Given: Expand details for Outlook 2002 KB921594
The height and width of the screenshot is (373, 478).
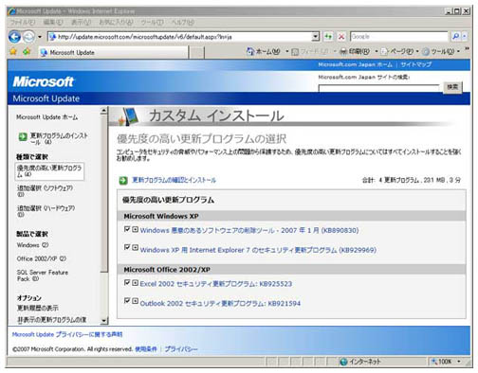Looking at the screenshot, I should point(135,301).
